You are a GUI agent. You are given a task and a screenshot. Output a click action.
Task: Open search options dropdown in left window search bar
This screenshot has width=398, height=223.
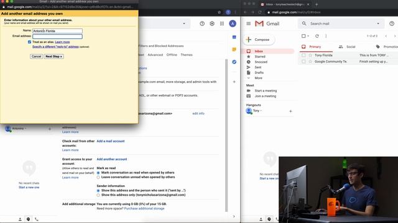point(184,24)
